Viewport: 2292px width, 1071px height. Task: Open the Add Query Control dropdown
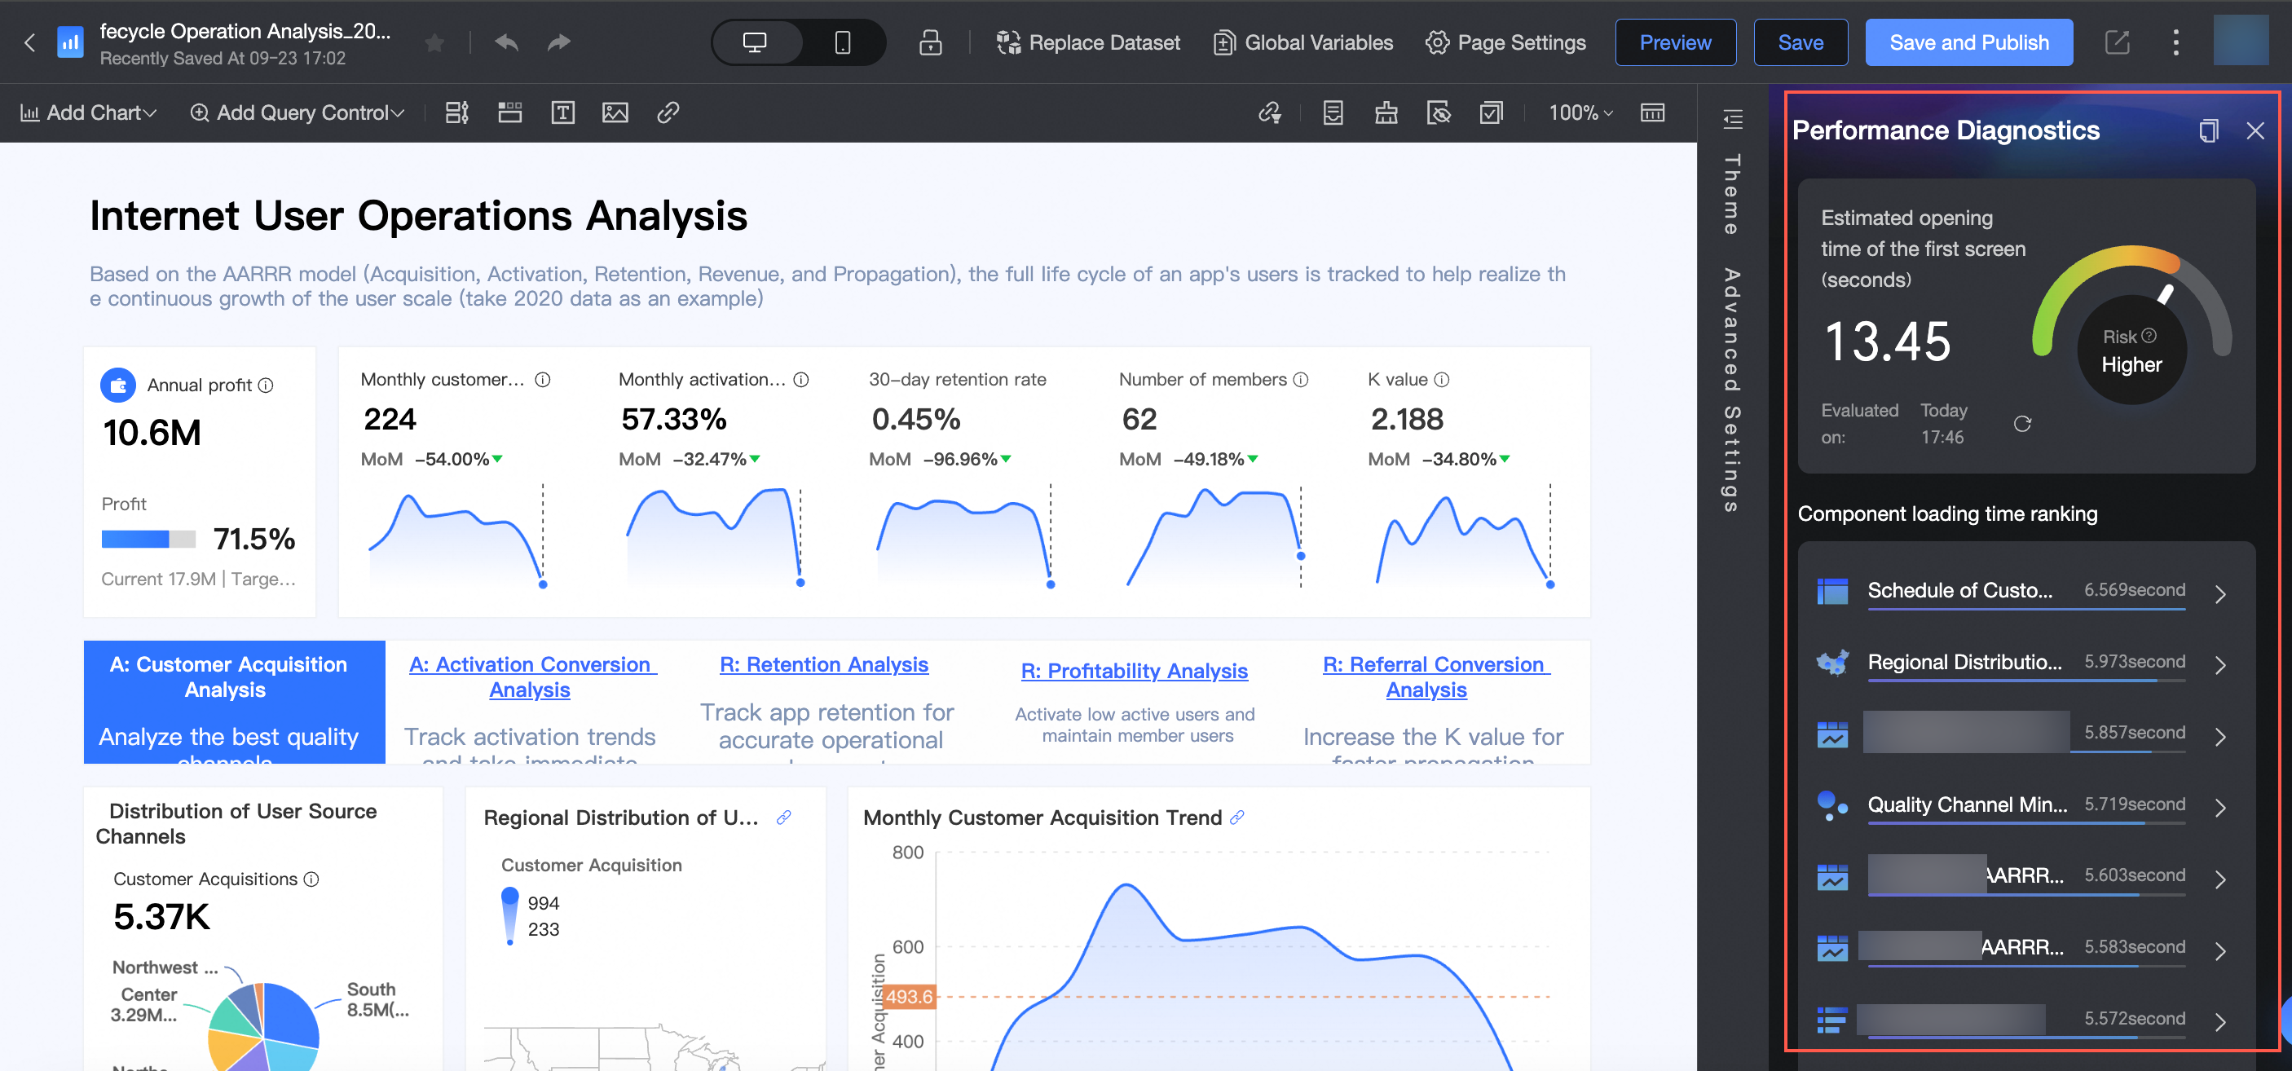point(298,112)
